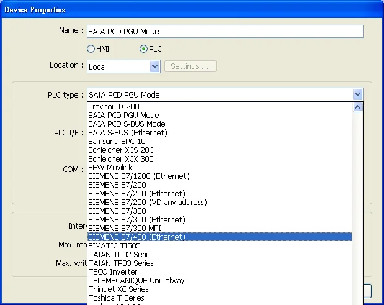The height and width of the screenshot is (305, 384).
Task: Choose highlighted SIEMENS S7/400 (Ethernet)
Action: [x=220, y=237]
